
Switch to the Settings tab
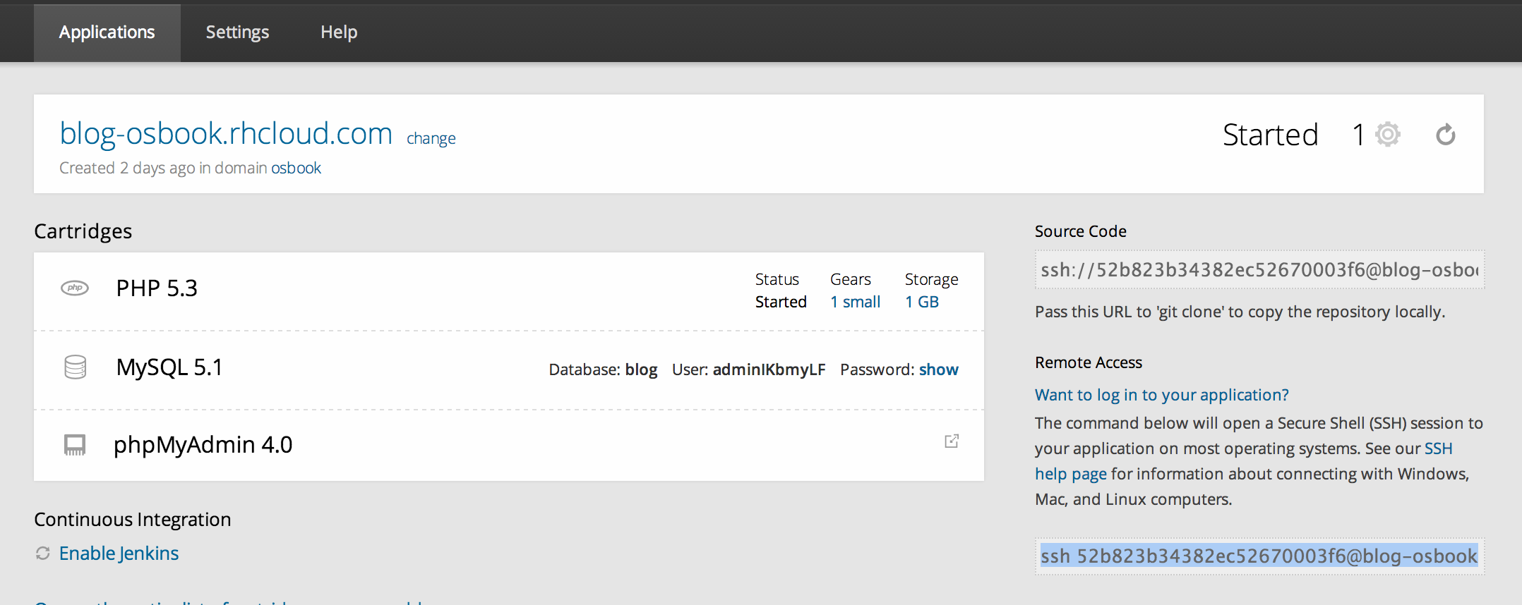(237, 32)
